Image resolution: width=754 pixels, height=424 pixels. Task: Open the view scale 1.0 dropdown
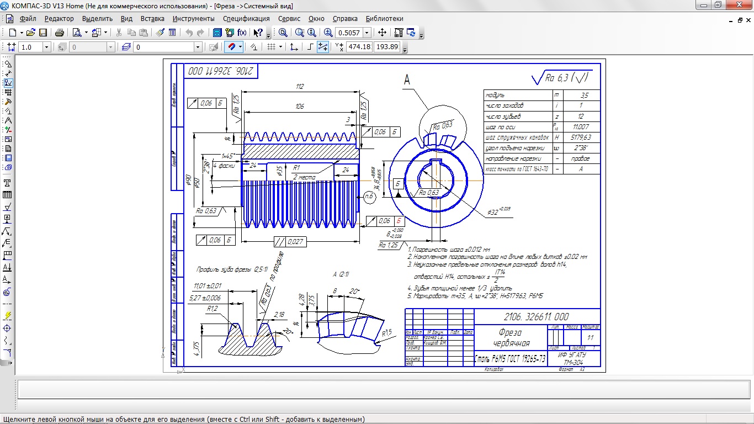tap(46, 47)
